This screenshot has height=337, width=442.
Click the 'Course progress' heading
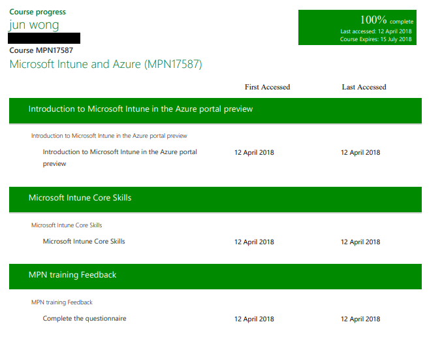[x=37, y=12]
